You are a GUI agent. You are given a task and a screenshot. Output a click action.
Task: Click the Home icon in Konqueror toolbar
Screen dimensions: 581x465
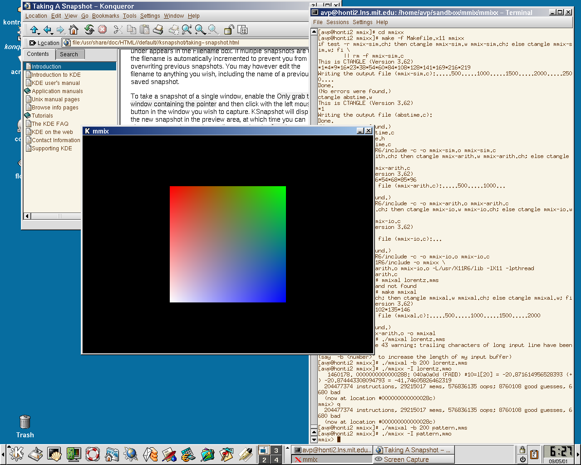[74, 30]
